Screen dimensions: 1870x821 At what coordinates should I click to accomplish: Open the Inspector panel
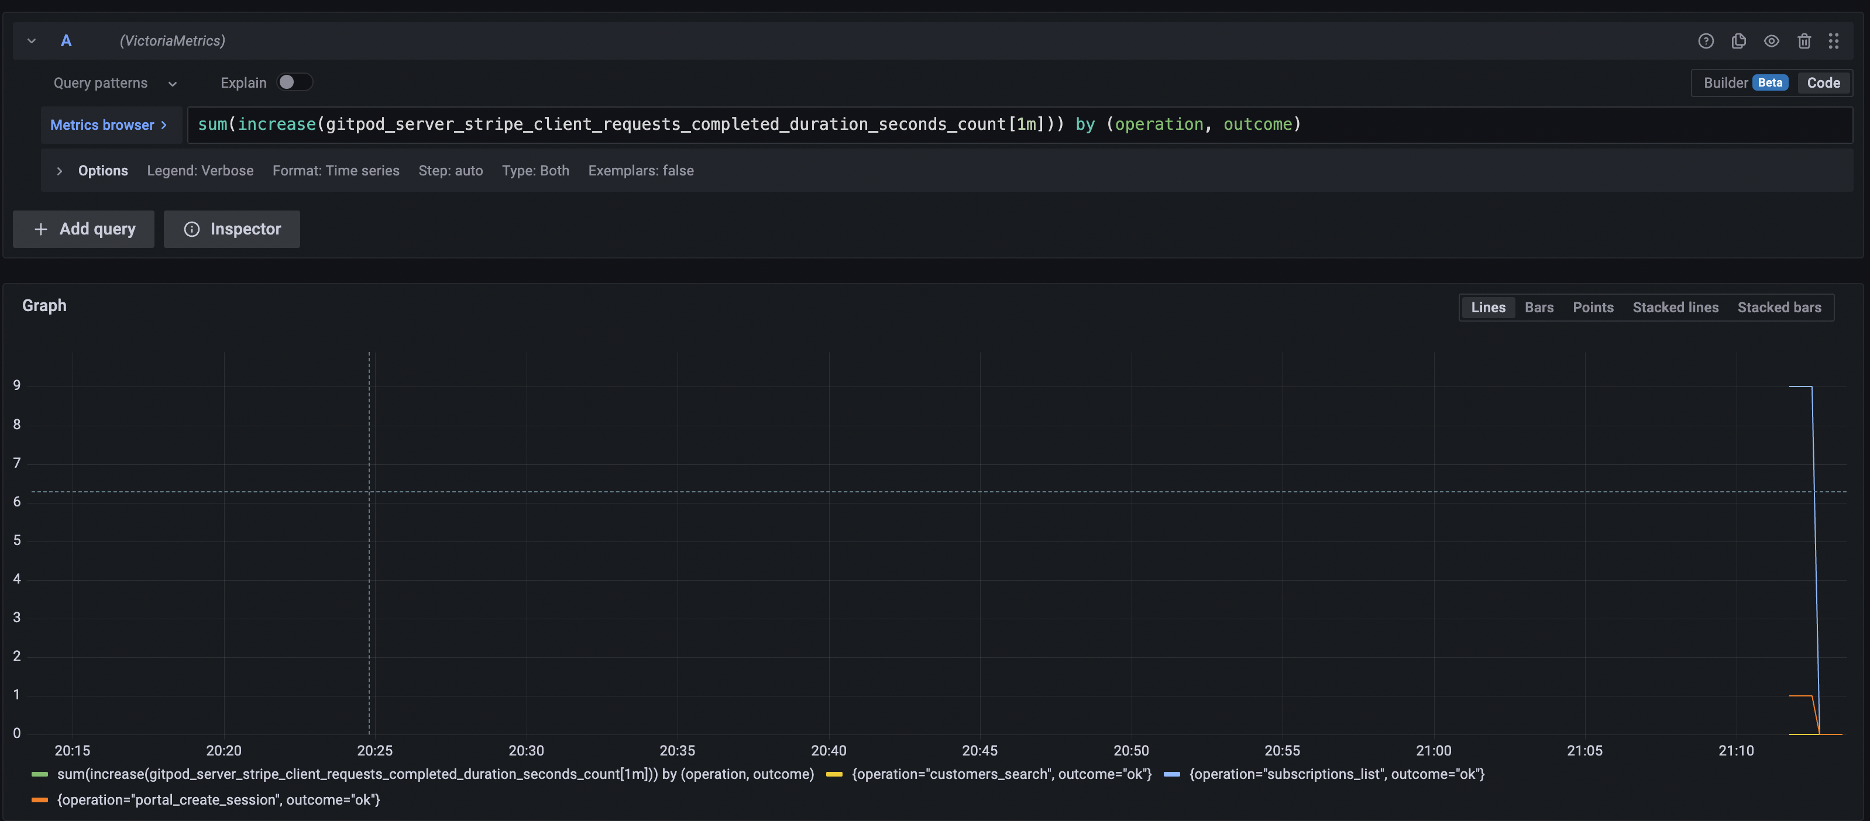pyautogui.click(x=232, y=229)
